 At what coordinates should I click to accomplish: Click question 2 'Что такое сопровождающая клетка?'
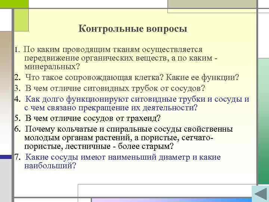click(127, 77)
